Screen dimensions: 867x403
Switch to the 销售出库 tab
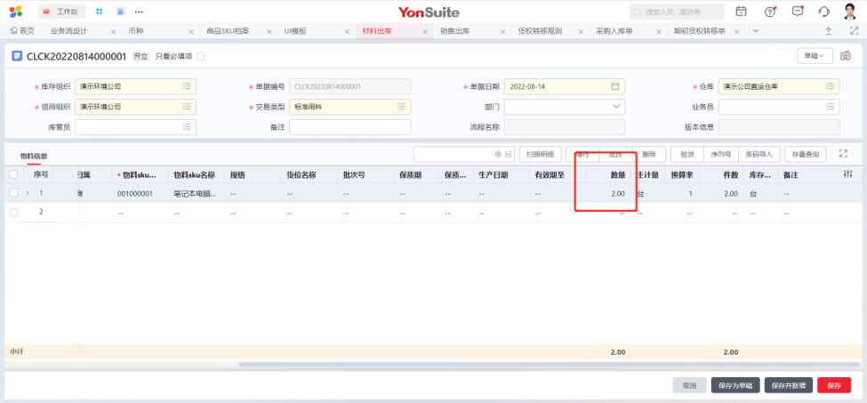(x=454, y=31)
